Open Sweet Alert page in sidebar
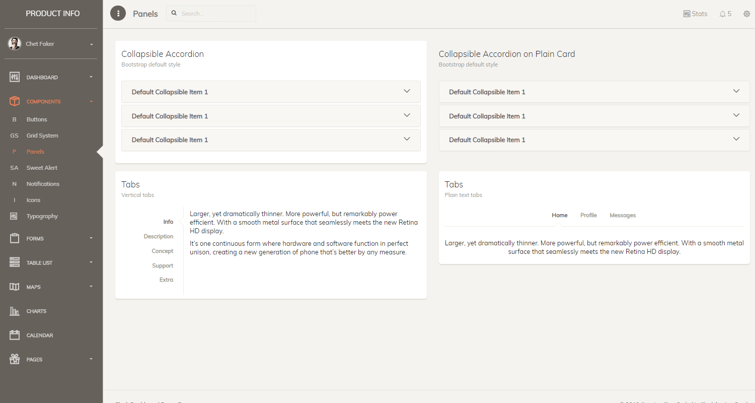The width and height of the screenshot is (755, 403). 42,168
